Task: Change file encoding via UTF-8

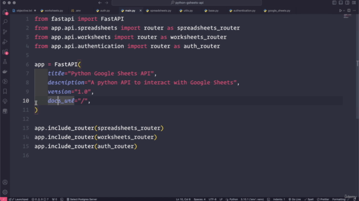Action: click(213, 199)
